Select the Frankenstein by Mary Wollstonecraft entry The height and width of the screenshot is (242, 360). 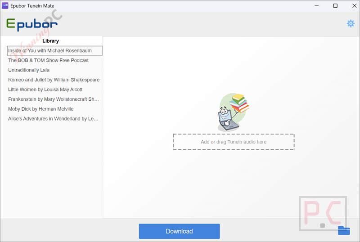54,99
